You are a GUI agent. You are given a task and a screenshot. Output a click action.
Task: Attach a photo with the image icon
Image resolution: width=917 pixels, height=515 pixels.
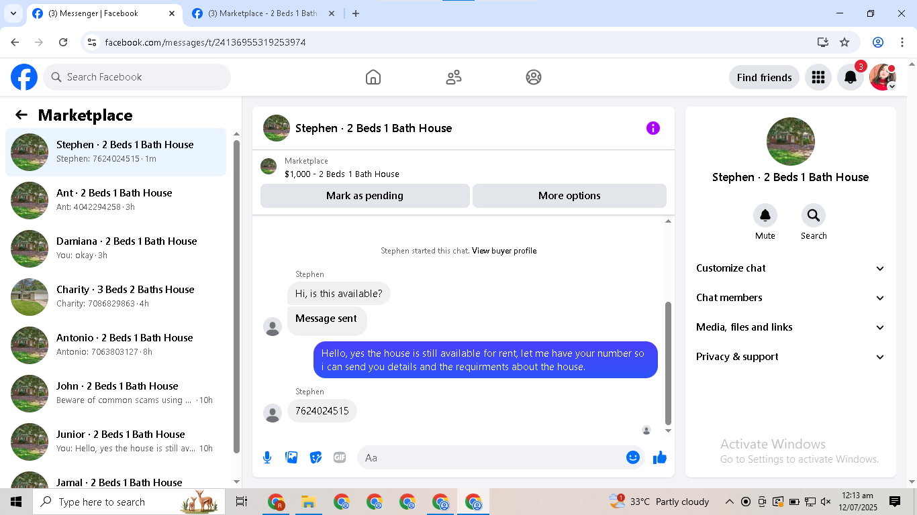click(291, 457)
